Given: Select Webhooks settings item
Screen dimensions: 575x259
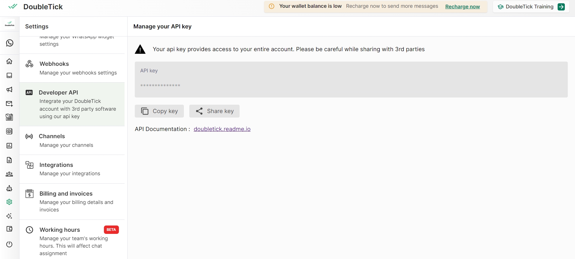Looking at the screenshot, I should [72, 68].
